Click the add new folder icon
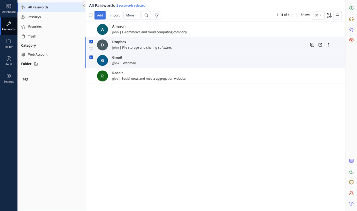This screenshot has width=357, height=211. pos(36,64)
